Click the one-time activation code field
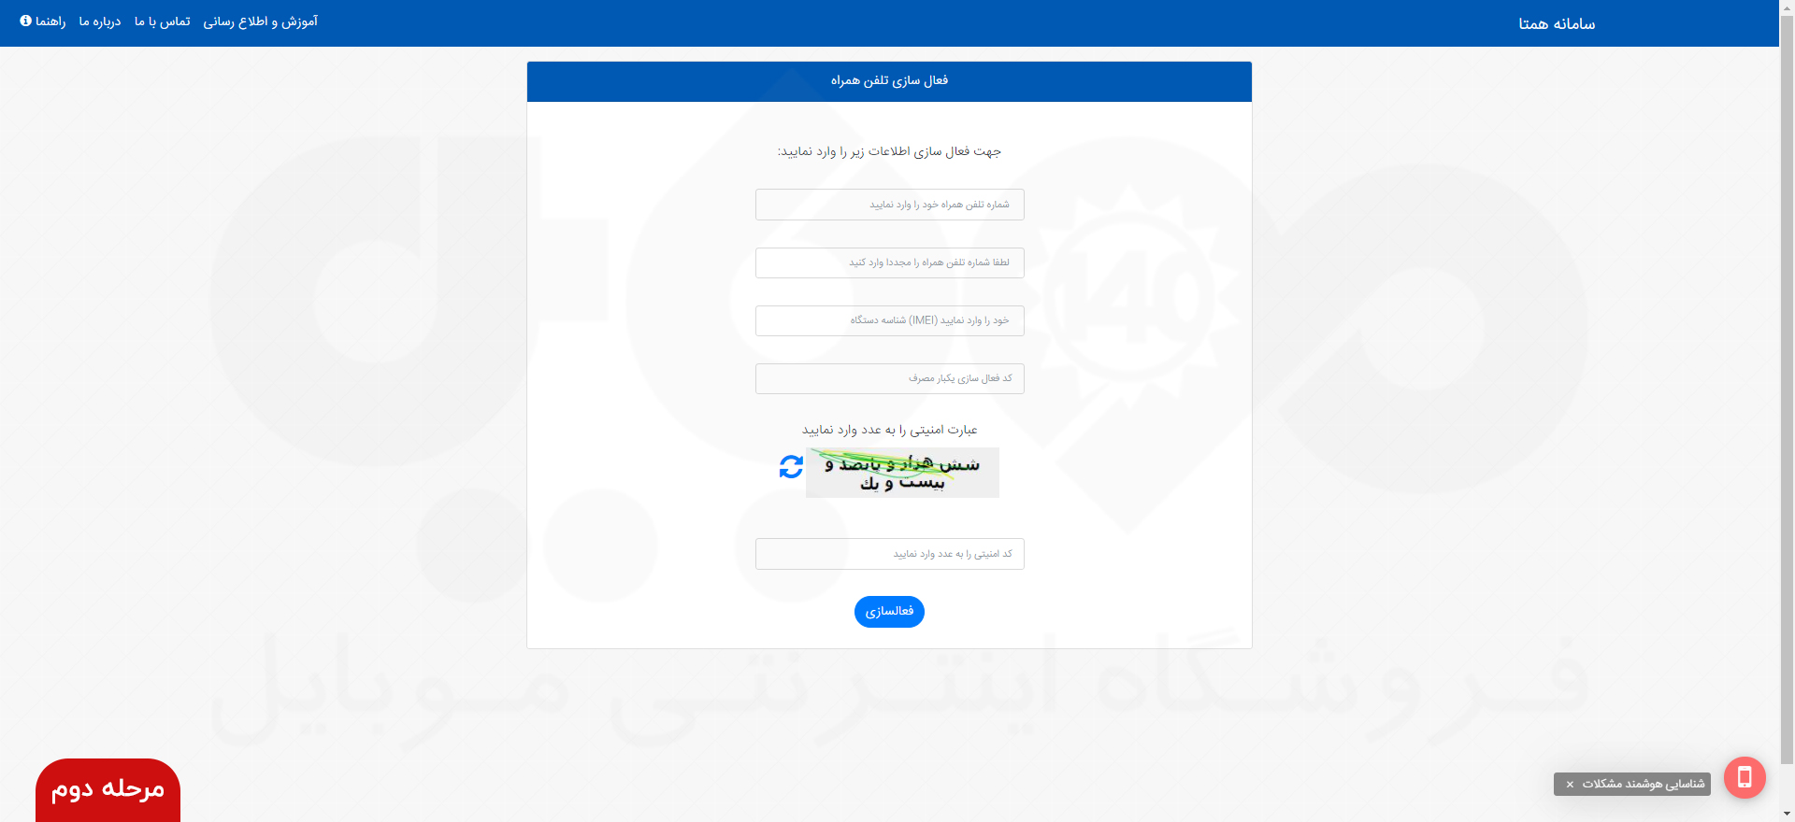The height and width of the screenshot is (822, 1795). coord(890,378)
